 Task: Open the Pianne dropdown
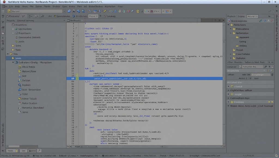[93, 16]
